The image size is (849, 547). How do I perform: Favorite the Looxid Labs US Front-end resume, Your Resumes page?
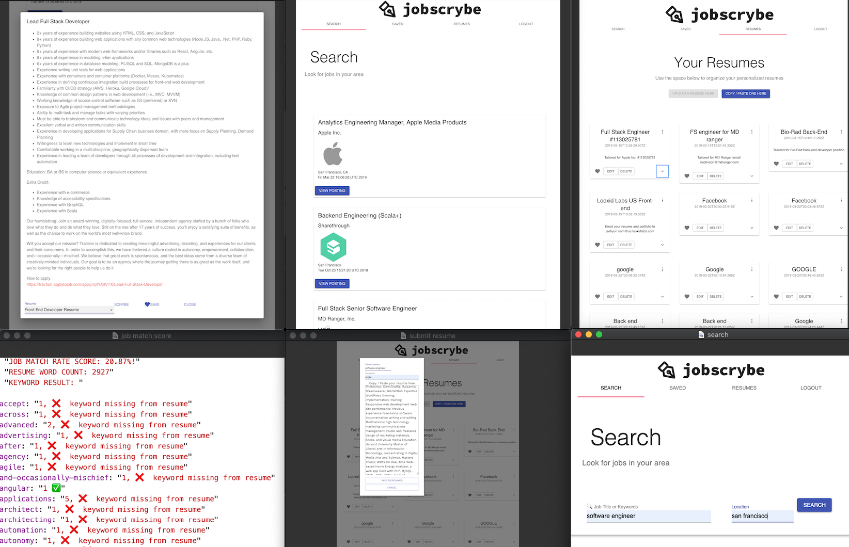point(598,245)
